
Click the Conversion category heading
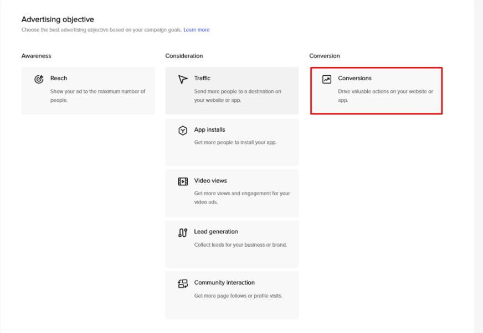coord(325,56)
